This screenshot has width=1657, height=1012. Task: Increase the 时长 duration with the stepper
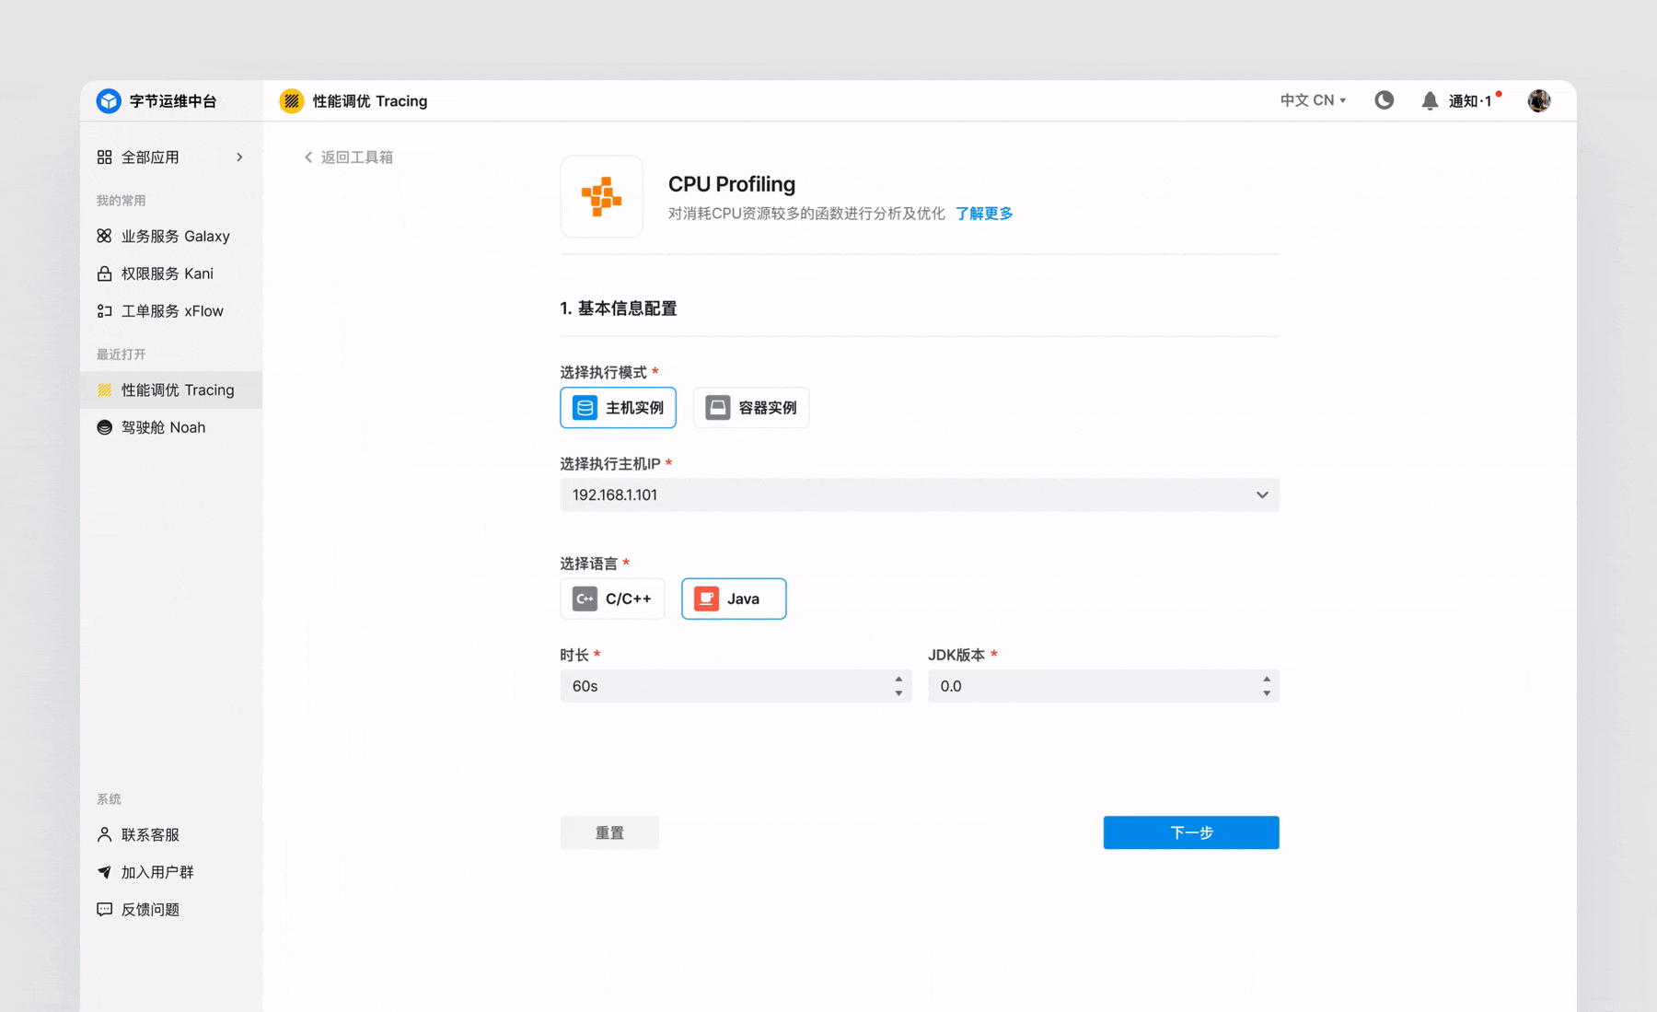(x=899, y=680)
